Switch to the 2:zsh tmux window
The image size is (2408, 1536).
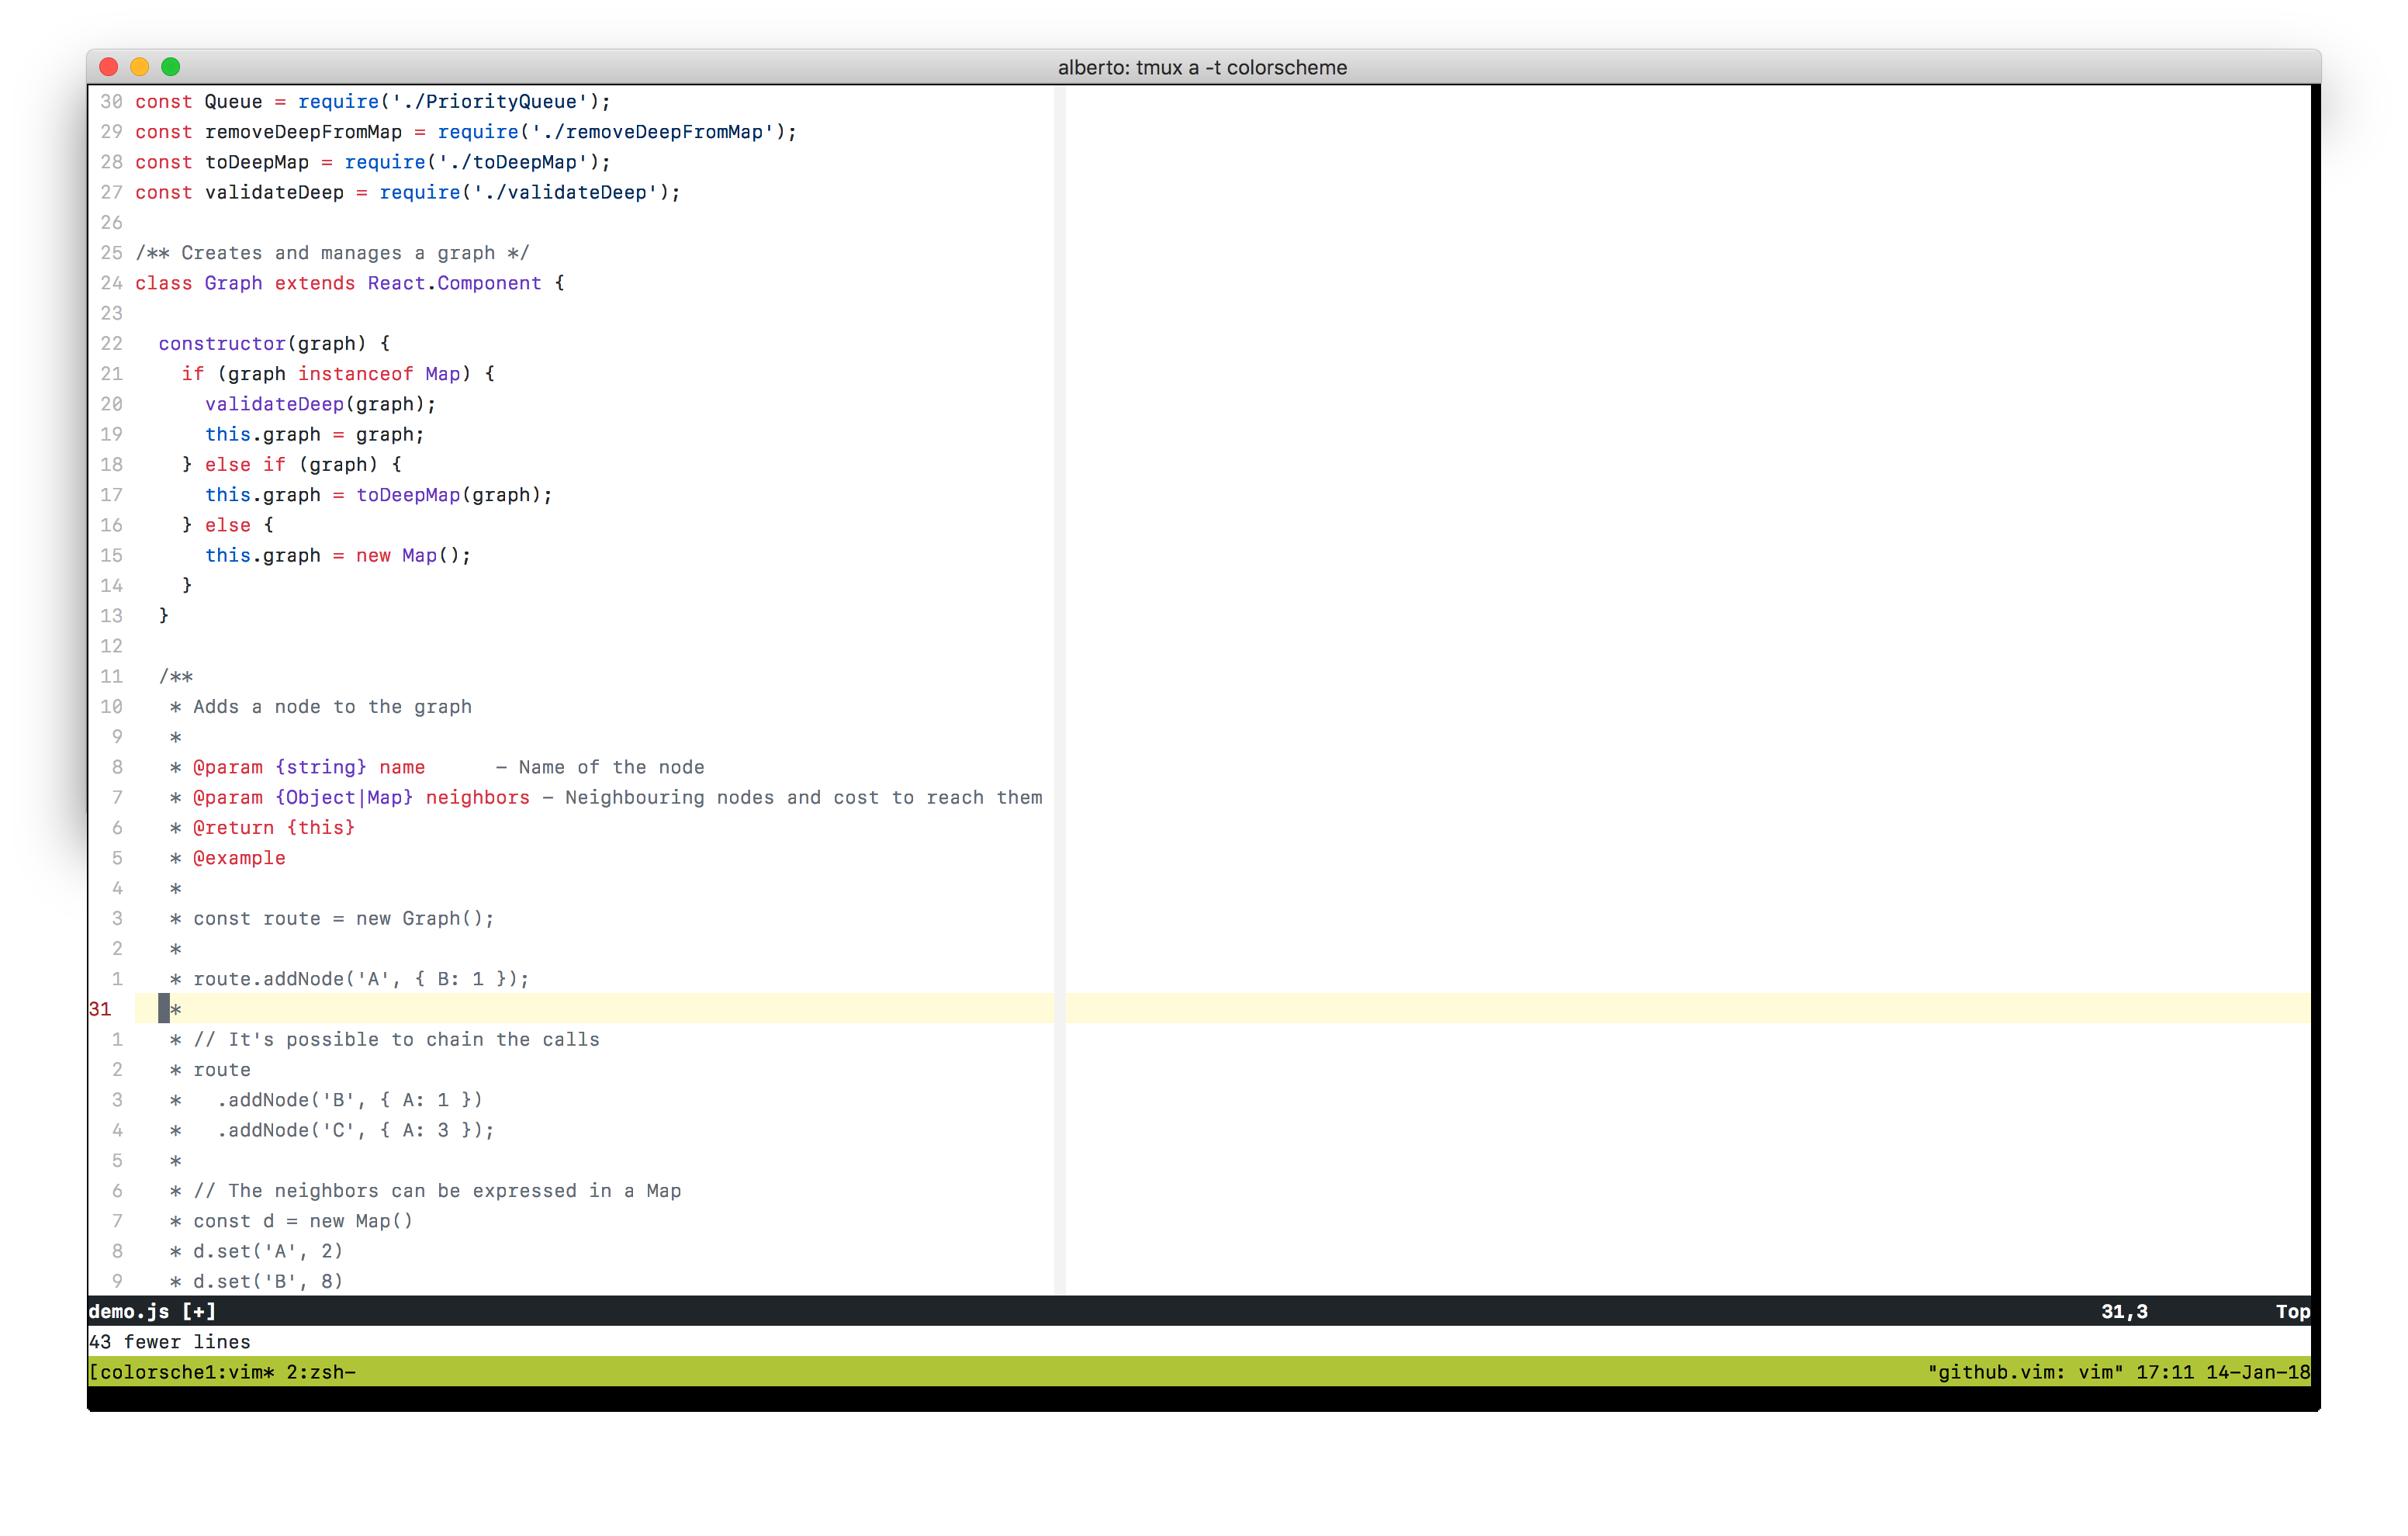pyautogui.click(x=320, y=1372)
